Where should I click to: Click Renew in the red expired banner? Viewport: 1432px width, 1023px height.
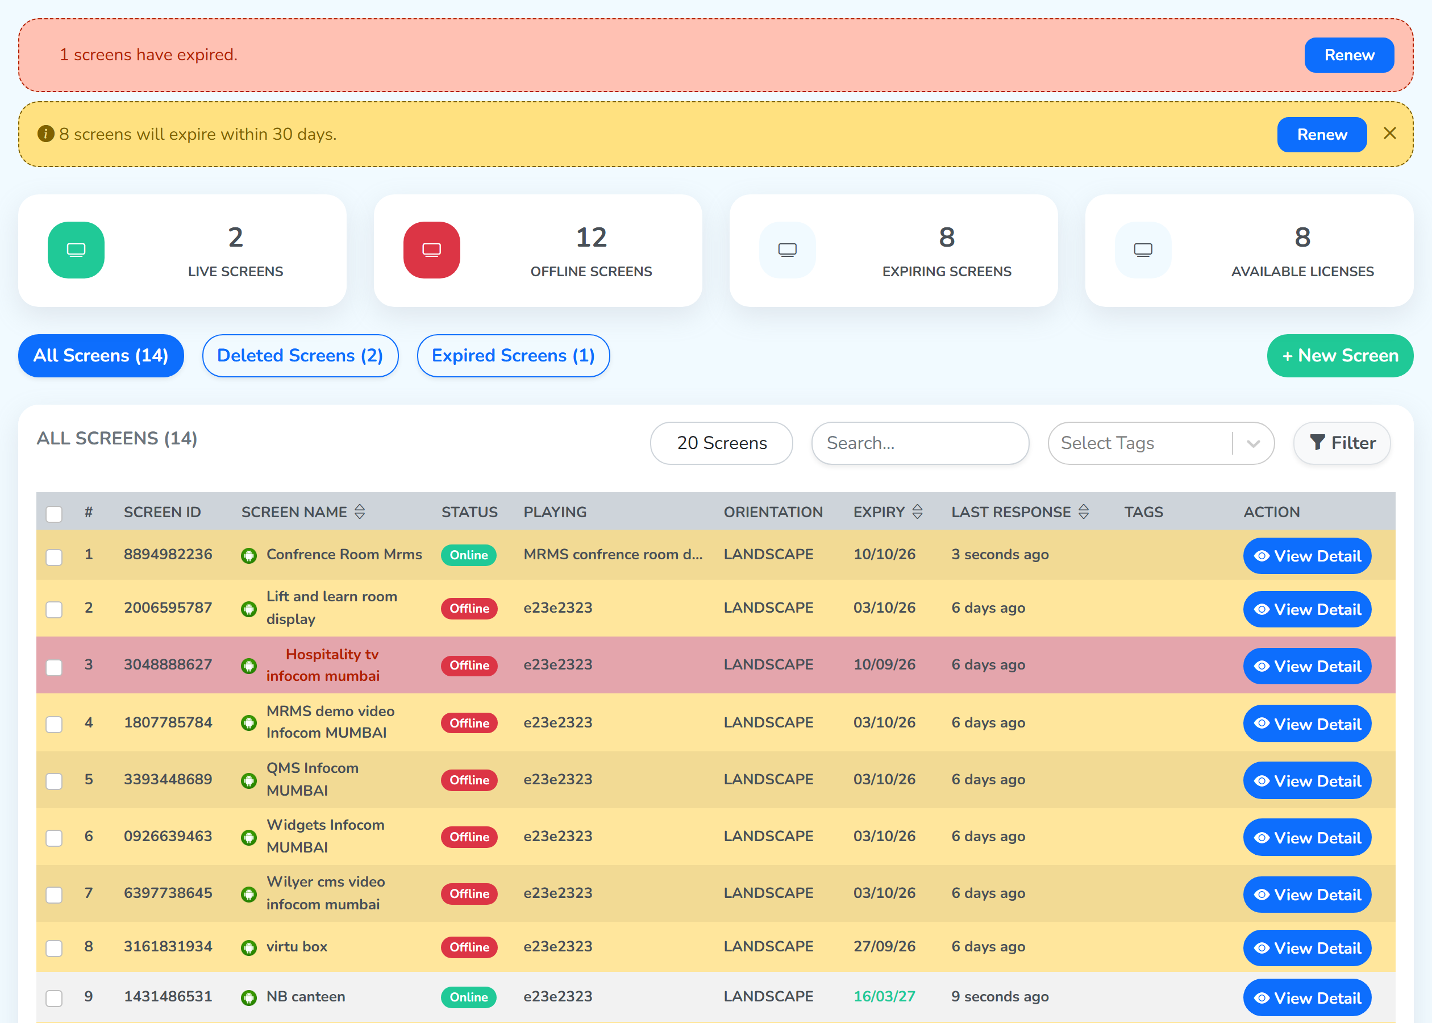point(1350,55)
